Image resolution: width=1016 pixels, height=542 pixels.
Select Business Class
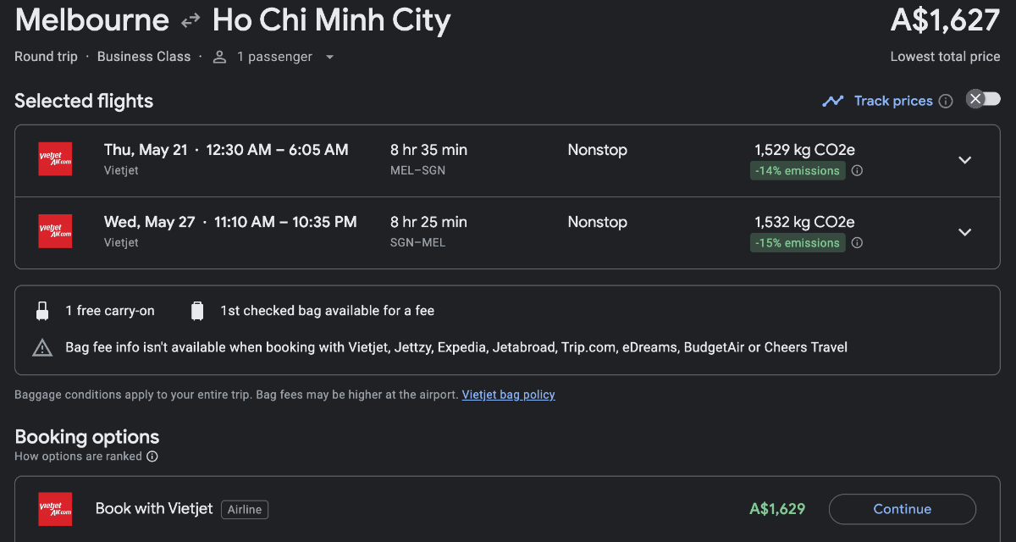(144, 57)
